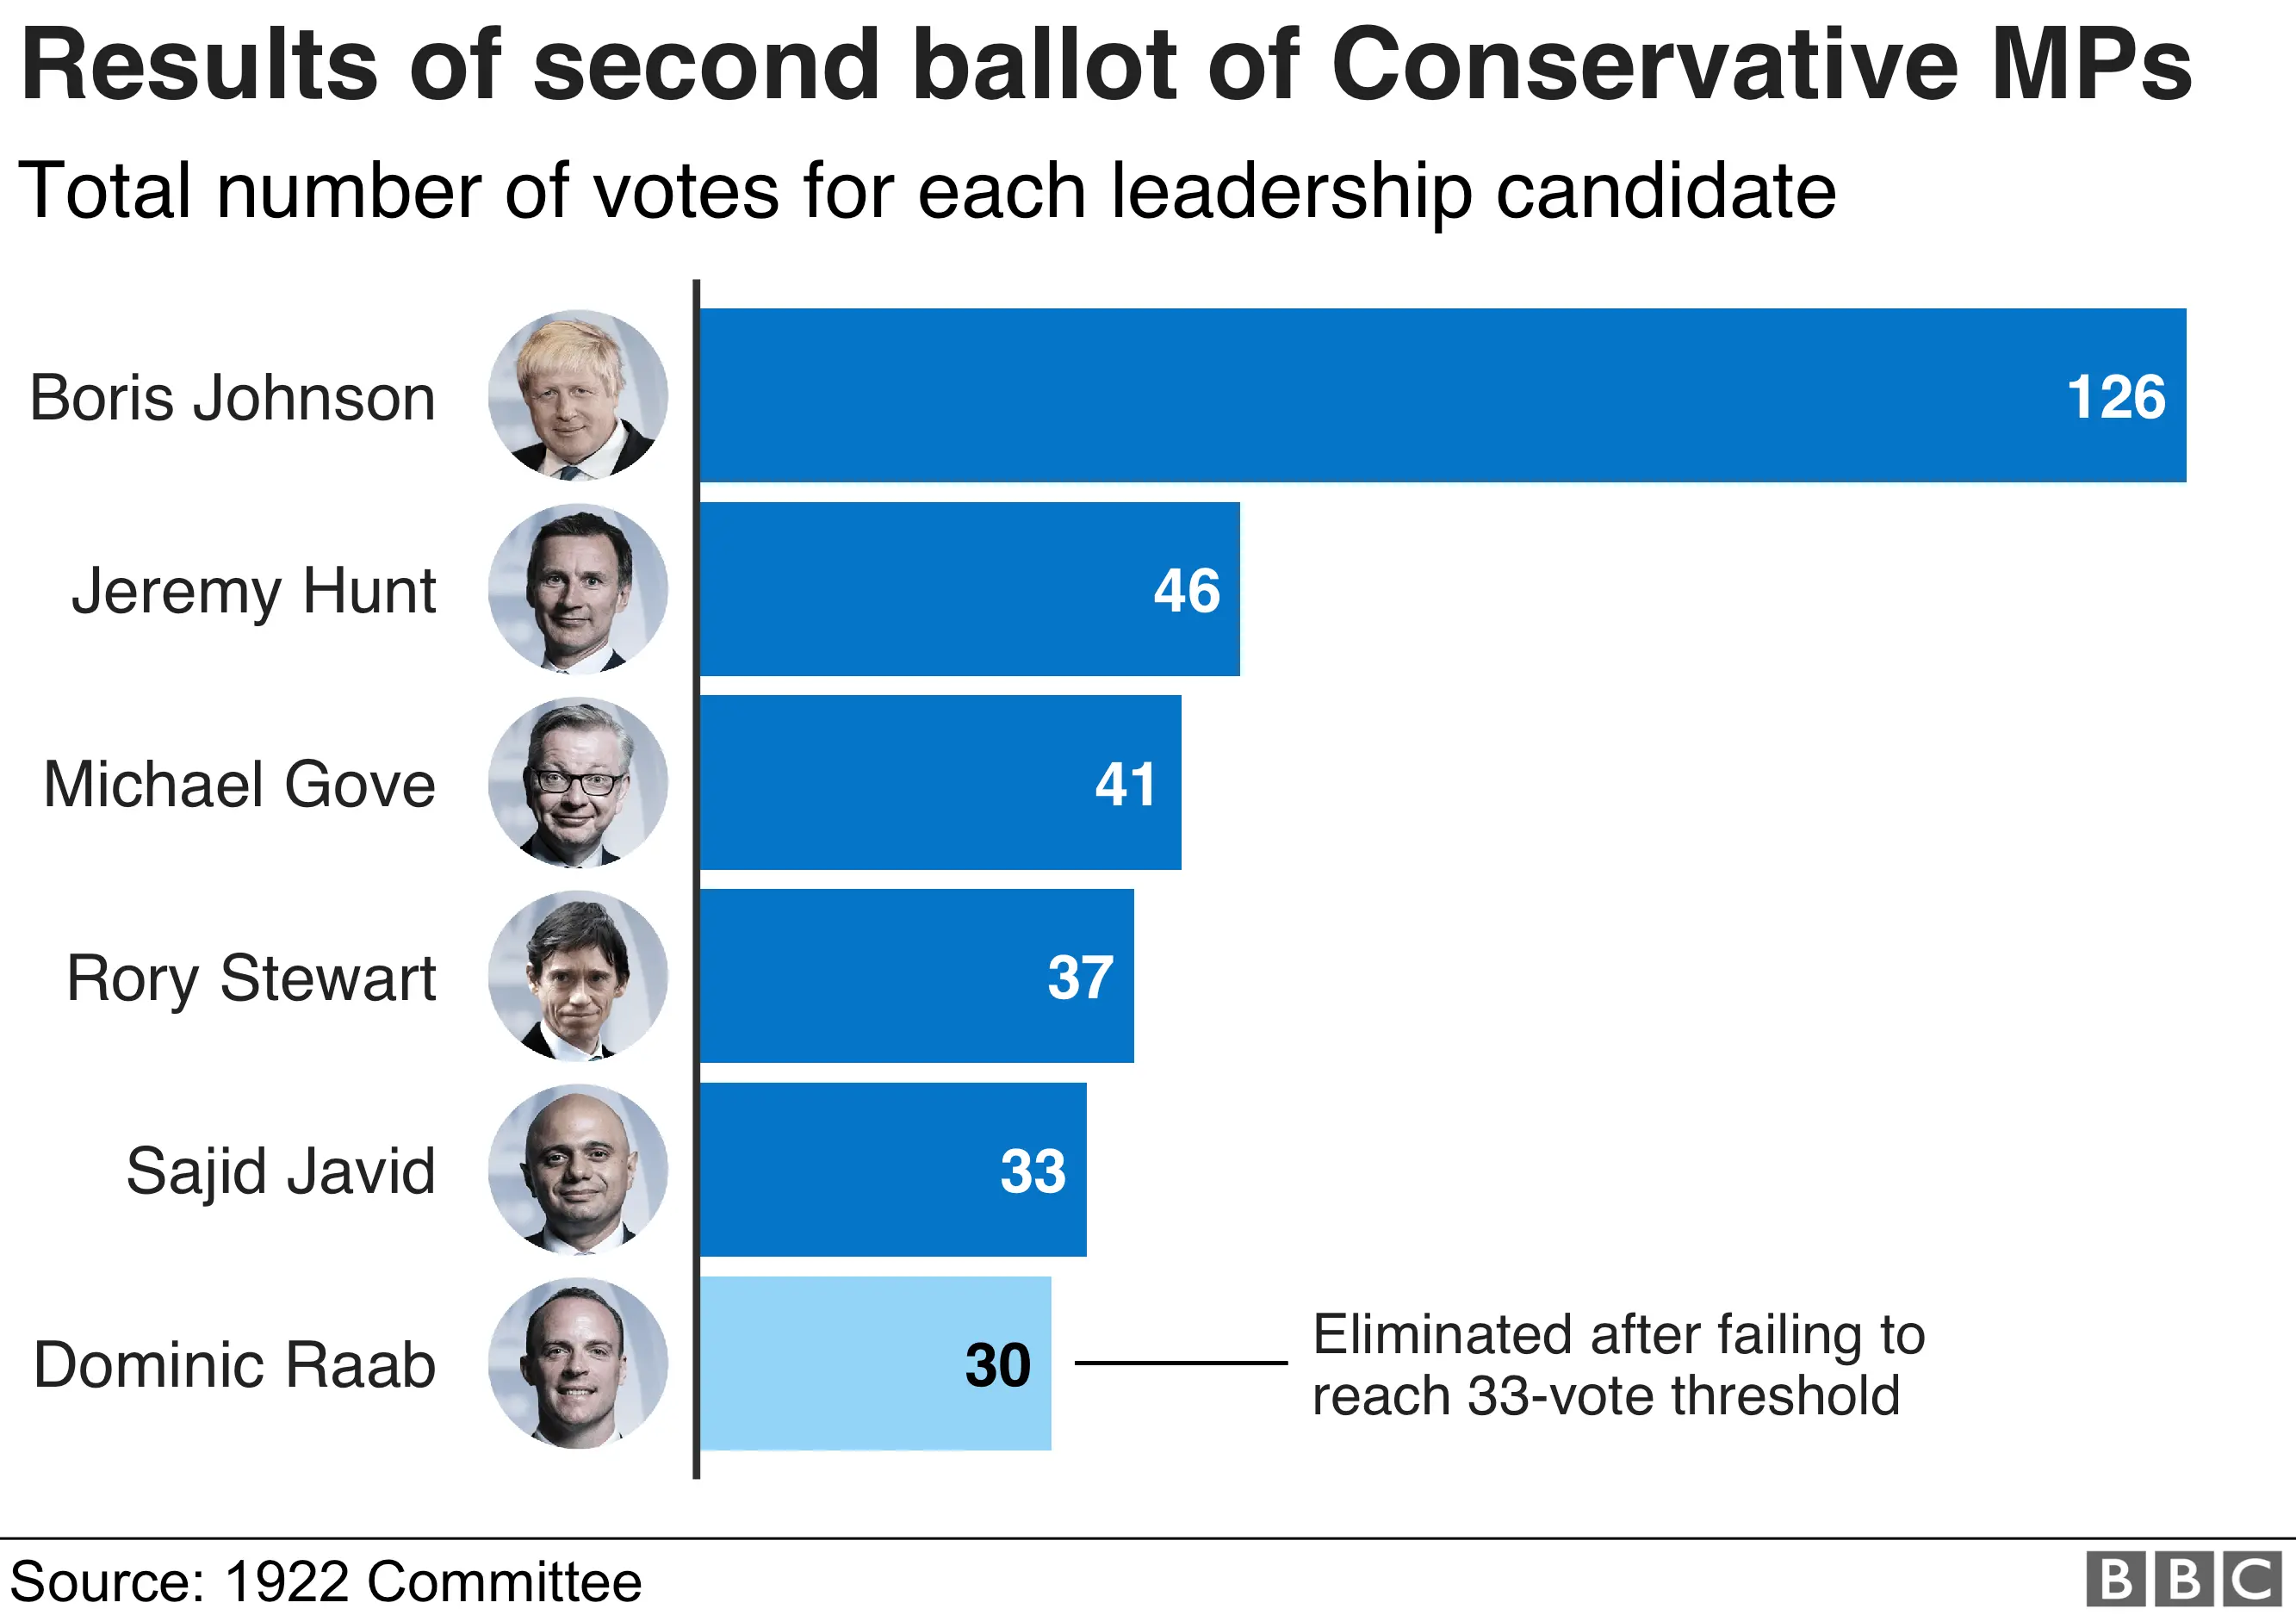Click Sajid Javid's circular photo

578,1169
